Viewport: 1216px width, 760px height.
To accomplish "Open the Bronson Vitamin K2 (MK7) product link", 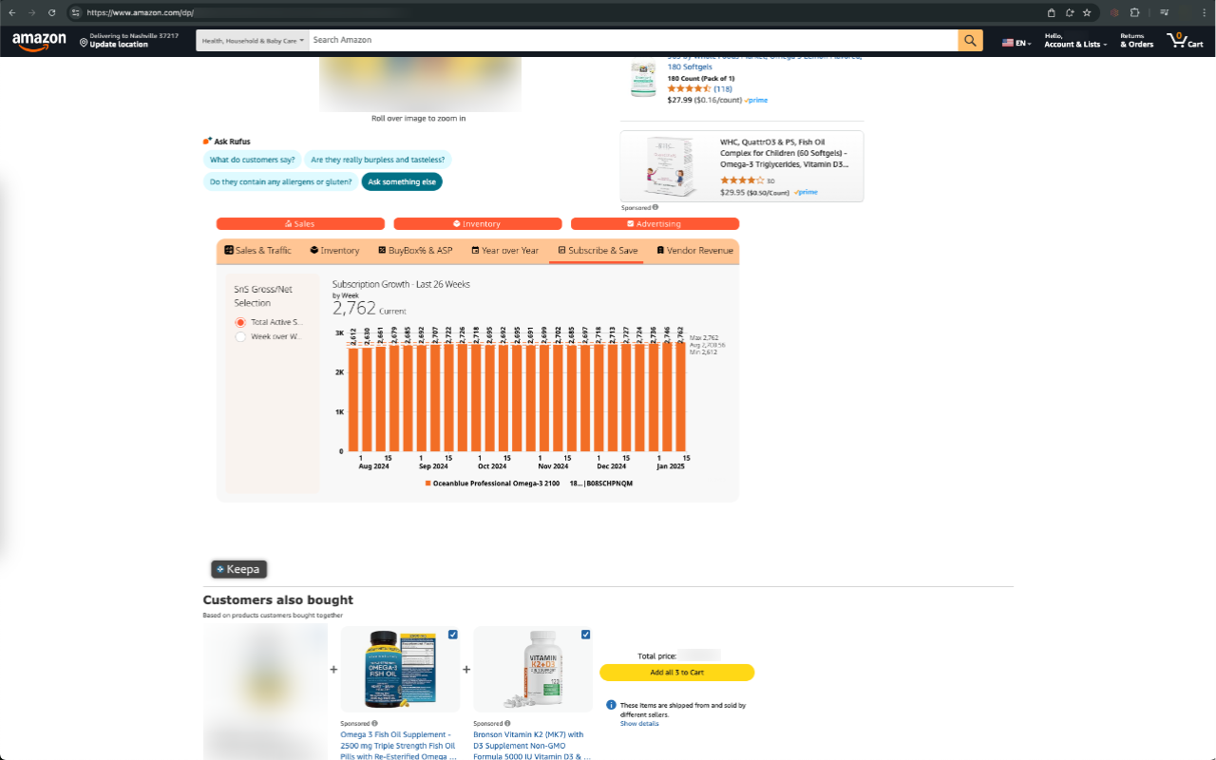I will click(532, 746).
